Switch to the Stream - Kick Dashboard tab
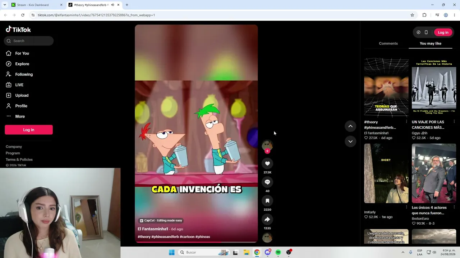 tap(36, 5)
